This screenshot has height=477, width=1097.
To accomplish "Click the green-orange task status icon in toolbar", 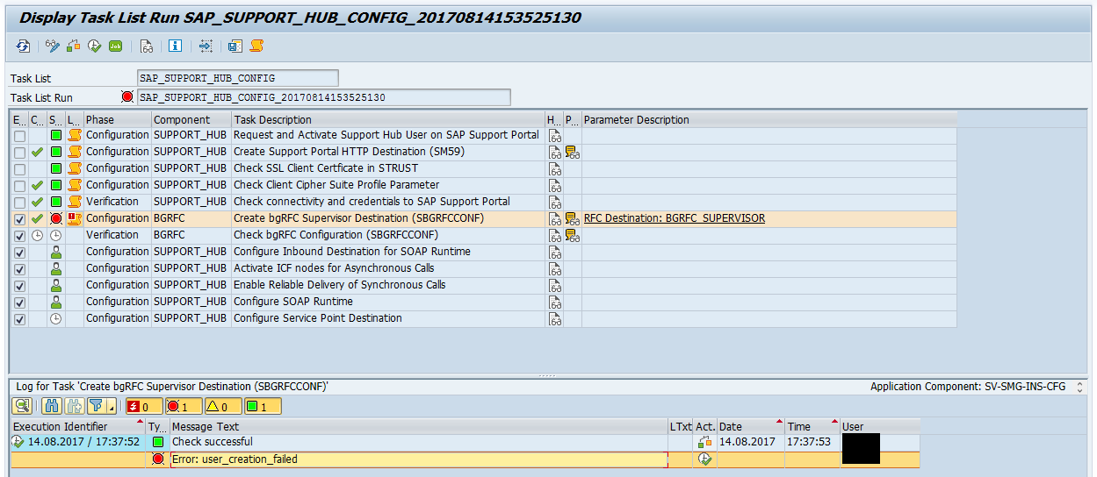I will [x=74, y=46].
